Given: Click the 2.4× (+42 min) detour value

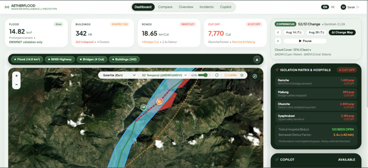Looking at the screenshot, I should 343,135.
